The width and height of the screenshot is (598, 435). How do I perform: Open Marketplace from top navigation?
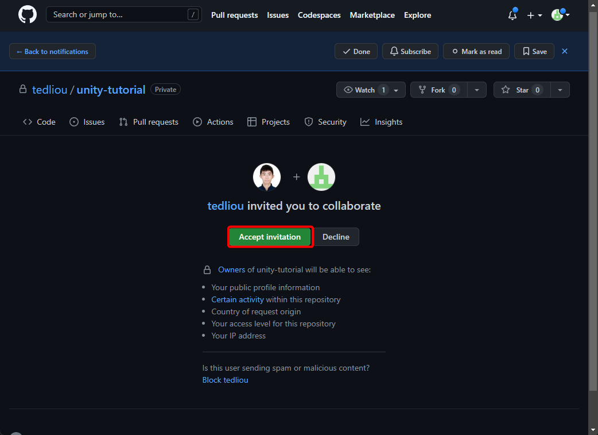(372, 16)
